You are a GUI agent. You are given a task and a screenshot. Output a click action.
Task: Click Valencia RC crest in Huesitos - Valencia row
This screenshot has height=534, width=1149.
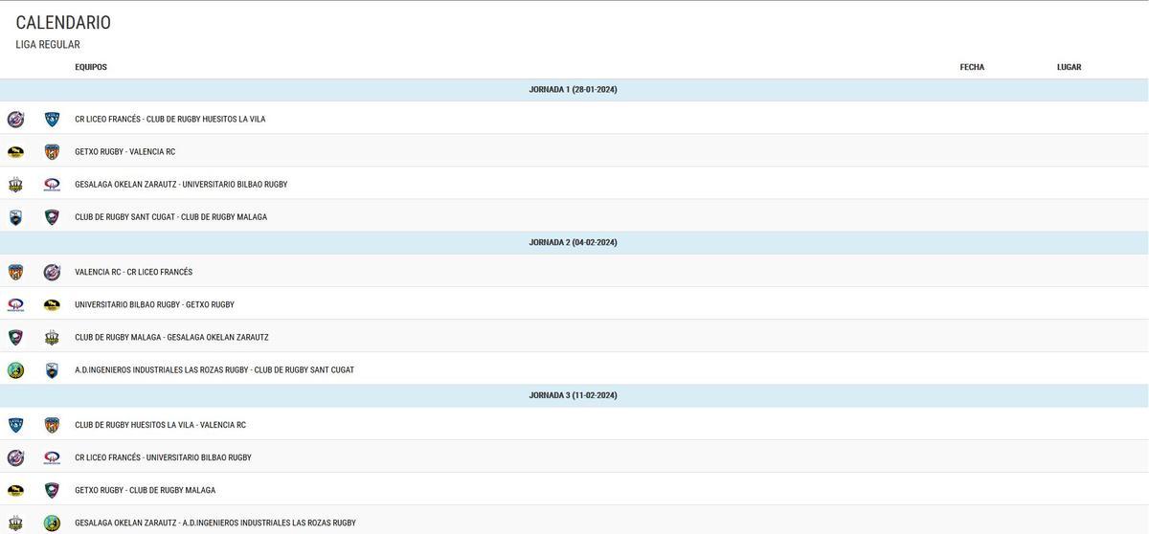pyautogui.click(x=52, y=426)
